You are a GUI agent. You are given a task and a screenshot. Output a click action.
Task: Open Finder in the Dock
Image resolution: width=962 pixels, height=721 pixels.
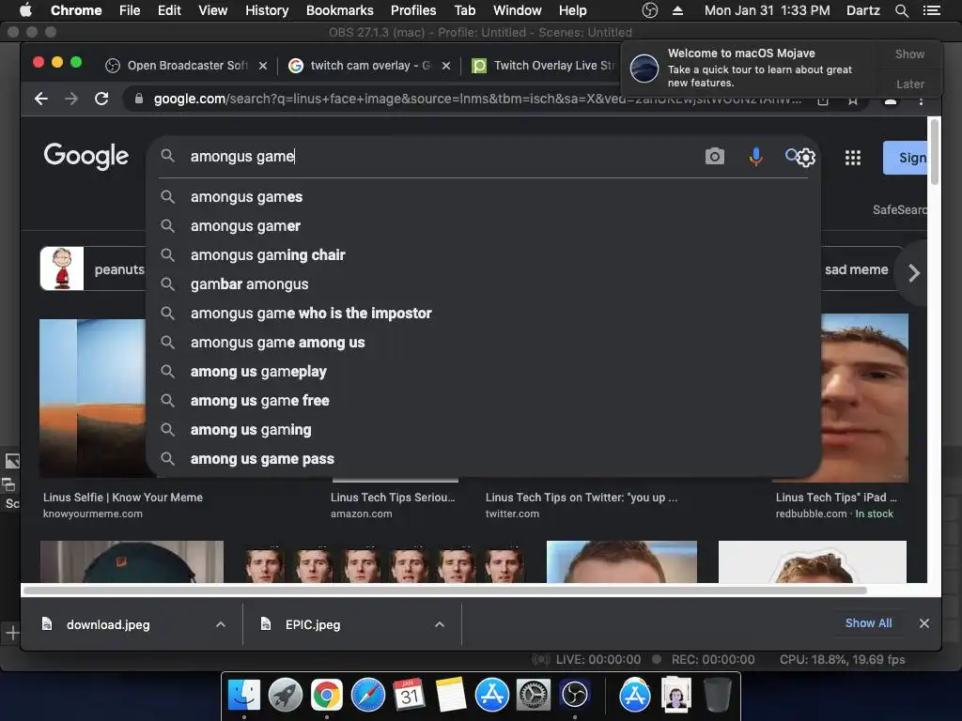[244, 695]
